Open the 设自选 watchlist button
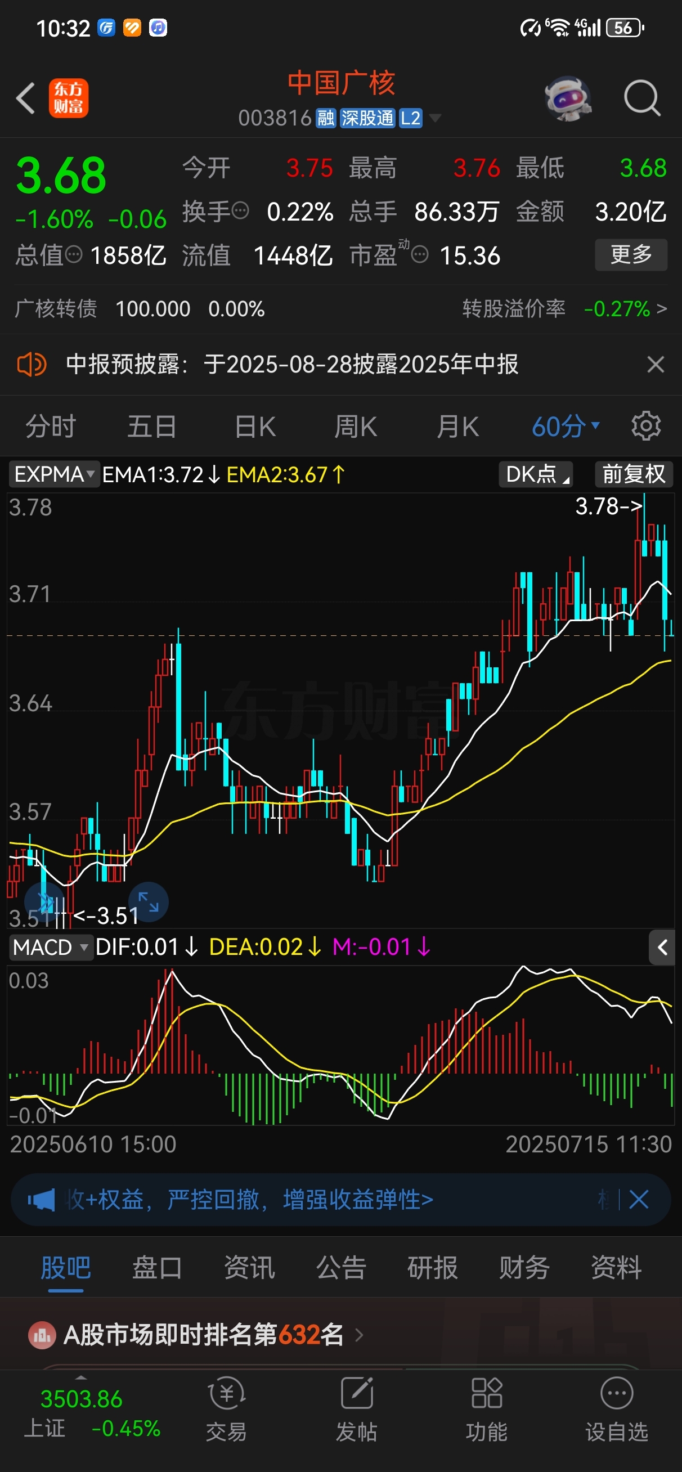Screen dimensions: 682x1472 pos(617,1410)
